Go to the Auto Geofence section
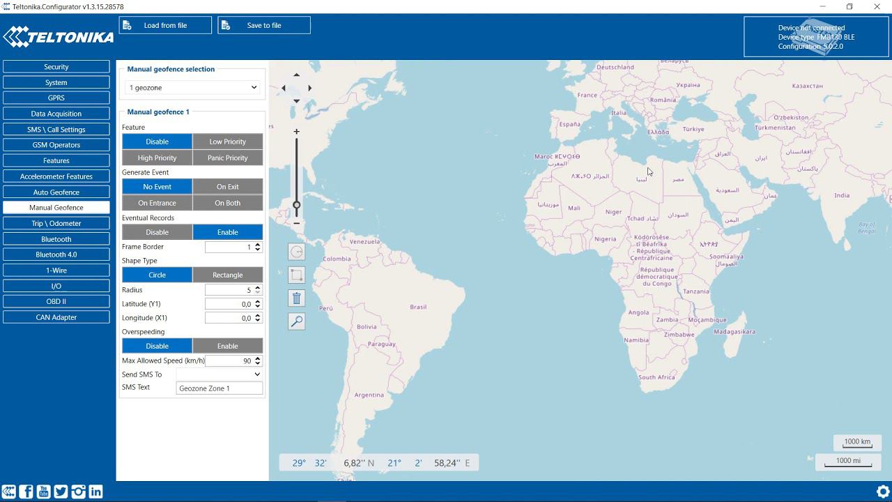892x502 pixels. point(56,192)
